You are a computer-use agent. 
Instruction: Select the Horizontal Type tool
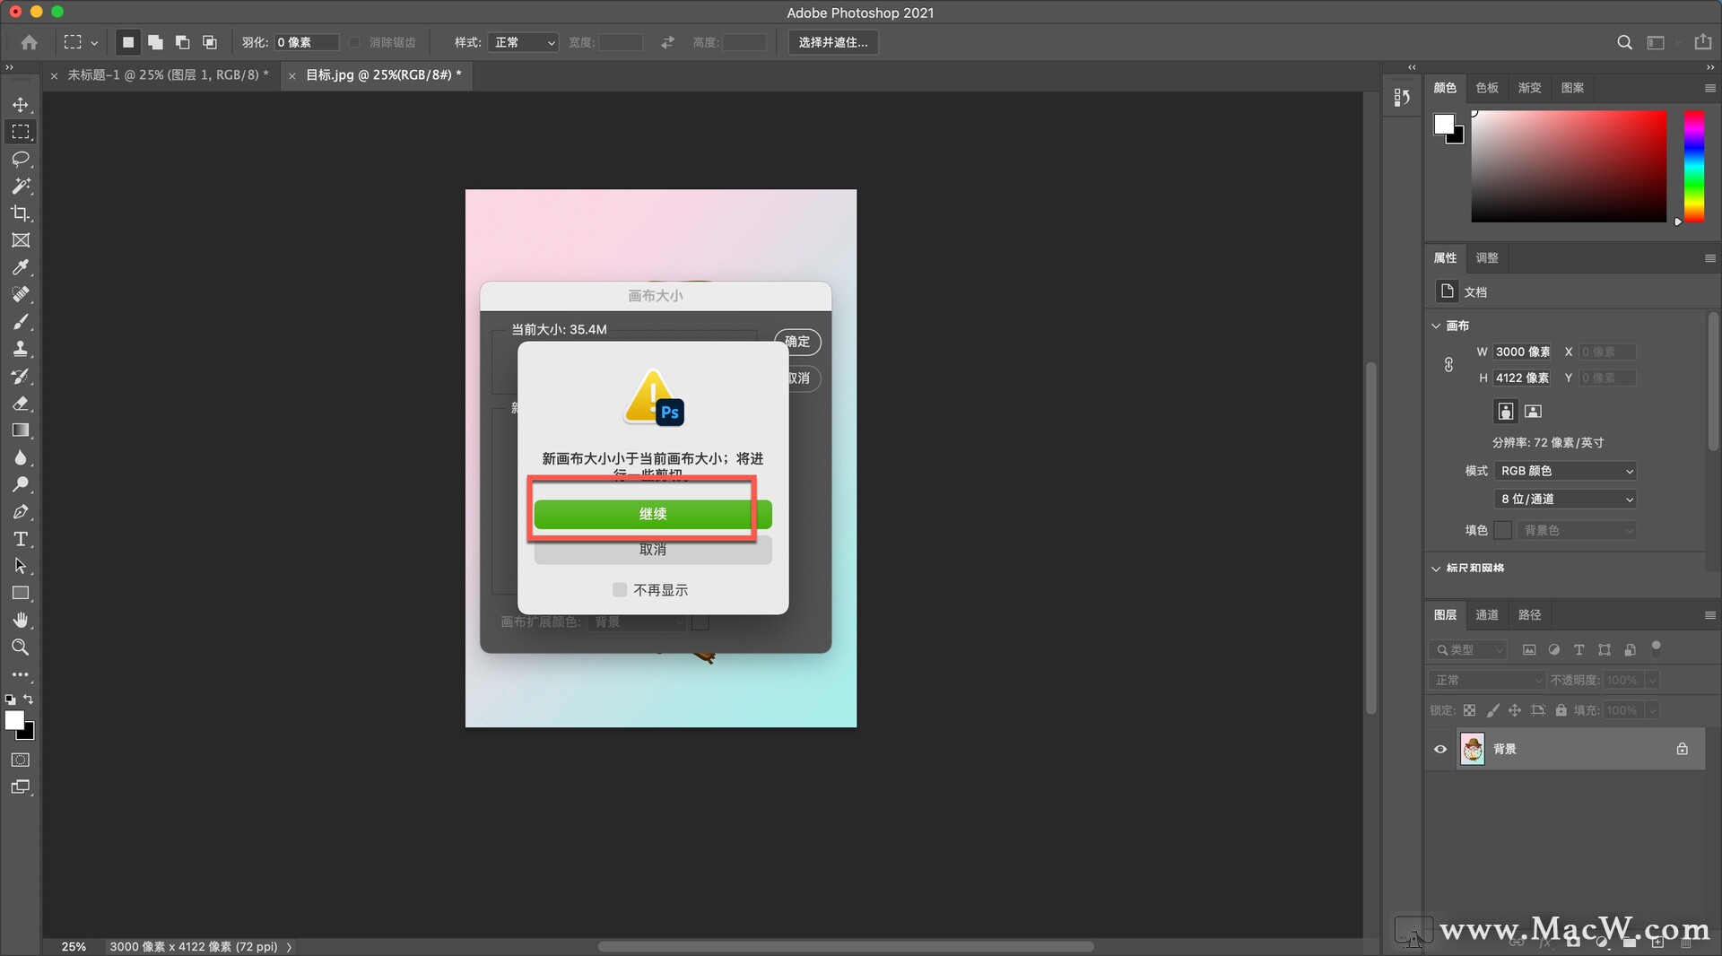coord(21,539)
